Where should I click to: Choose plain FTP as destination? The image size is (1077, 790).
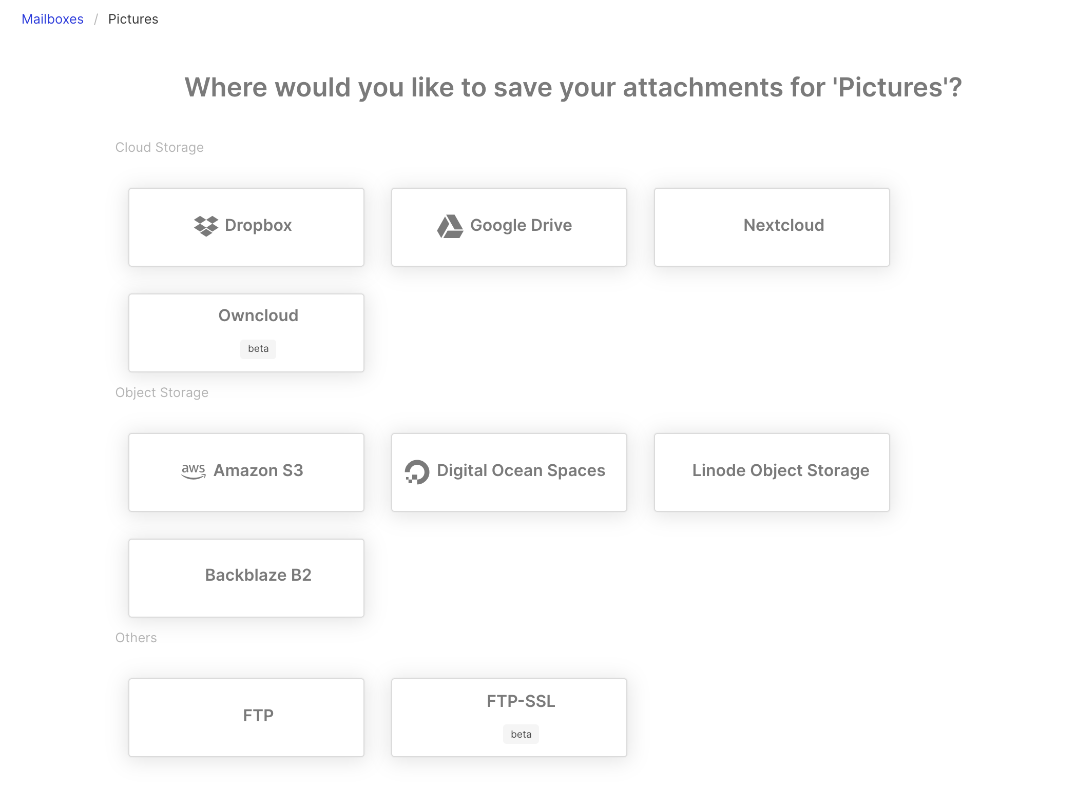[x=246, y=718]
